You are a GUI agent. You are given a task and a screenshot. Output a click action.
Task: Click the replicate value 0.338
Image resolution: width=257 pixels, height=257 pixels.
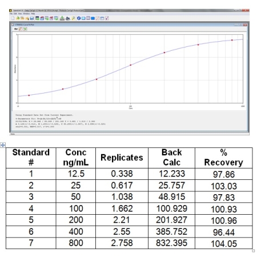coord(122,174)
